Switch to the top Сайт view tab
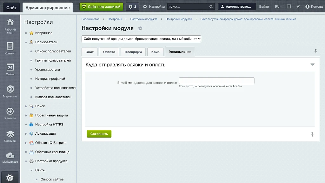The image size is (325, 183). [x=11, y=8]
